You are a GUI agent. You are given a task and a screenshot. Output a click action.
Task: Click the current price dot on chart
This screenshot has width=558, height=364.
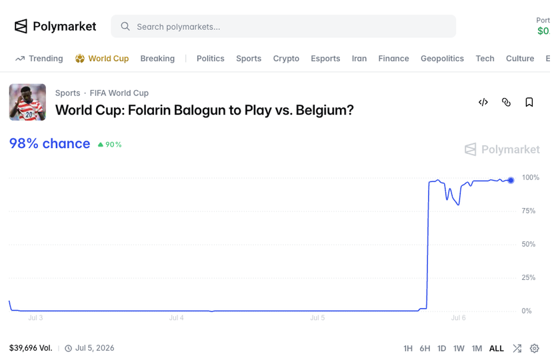[511, 181]
